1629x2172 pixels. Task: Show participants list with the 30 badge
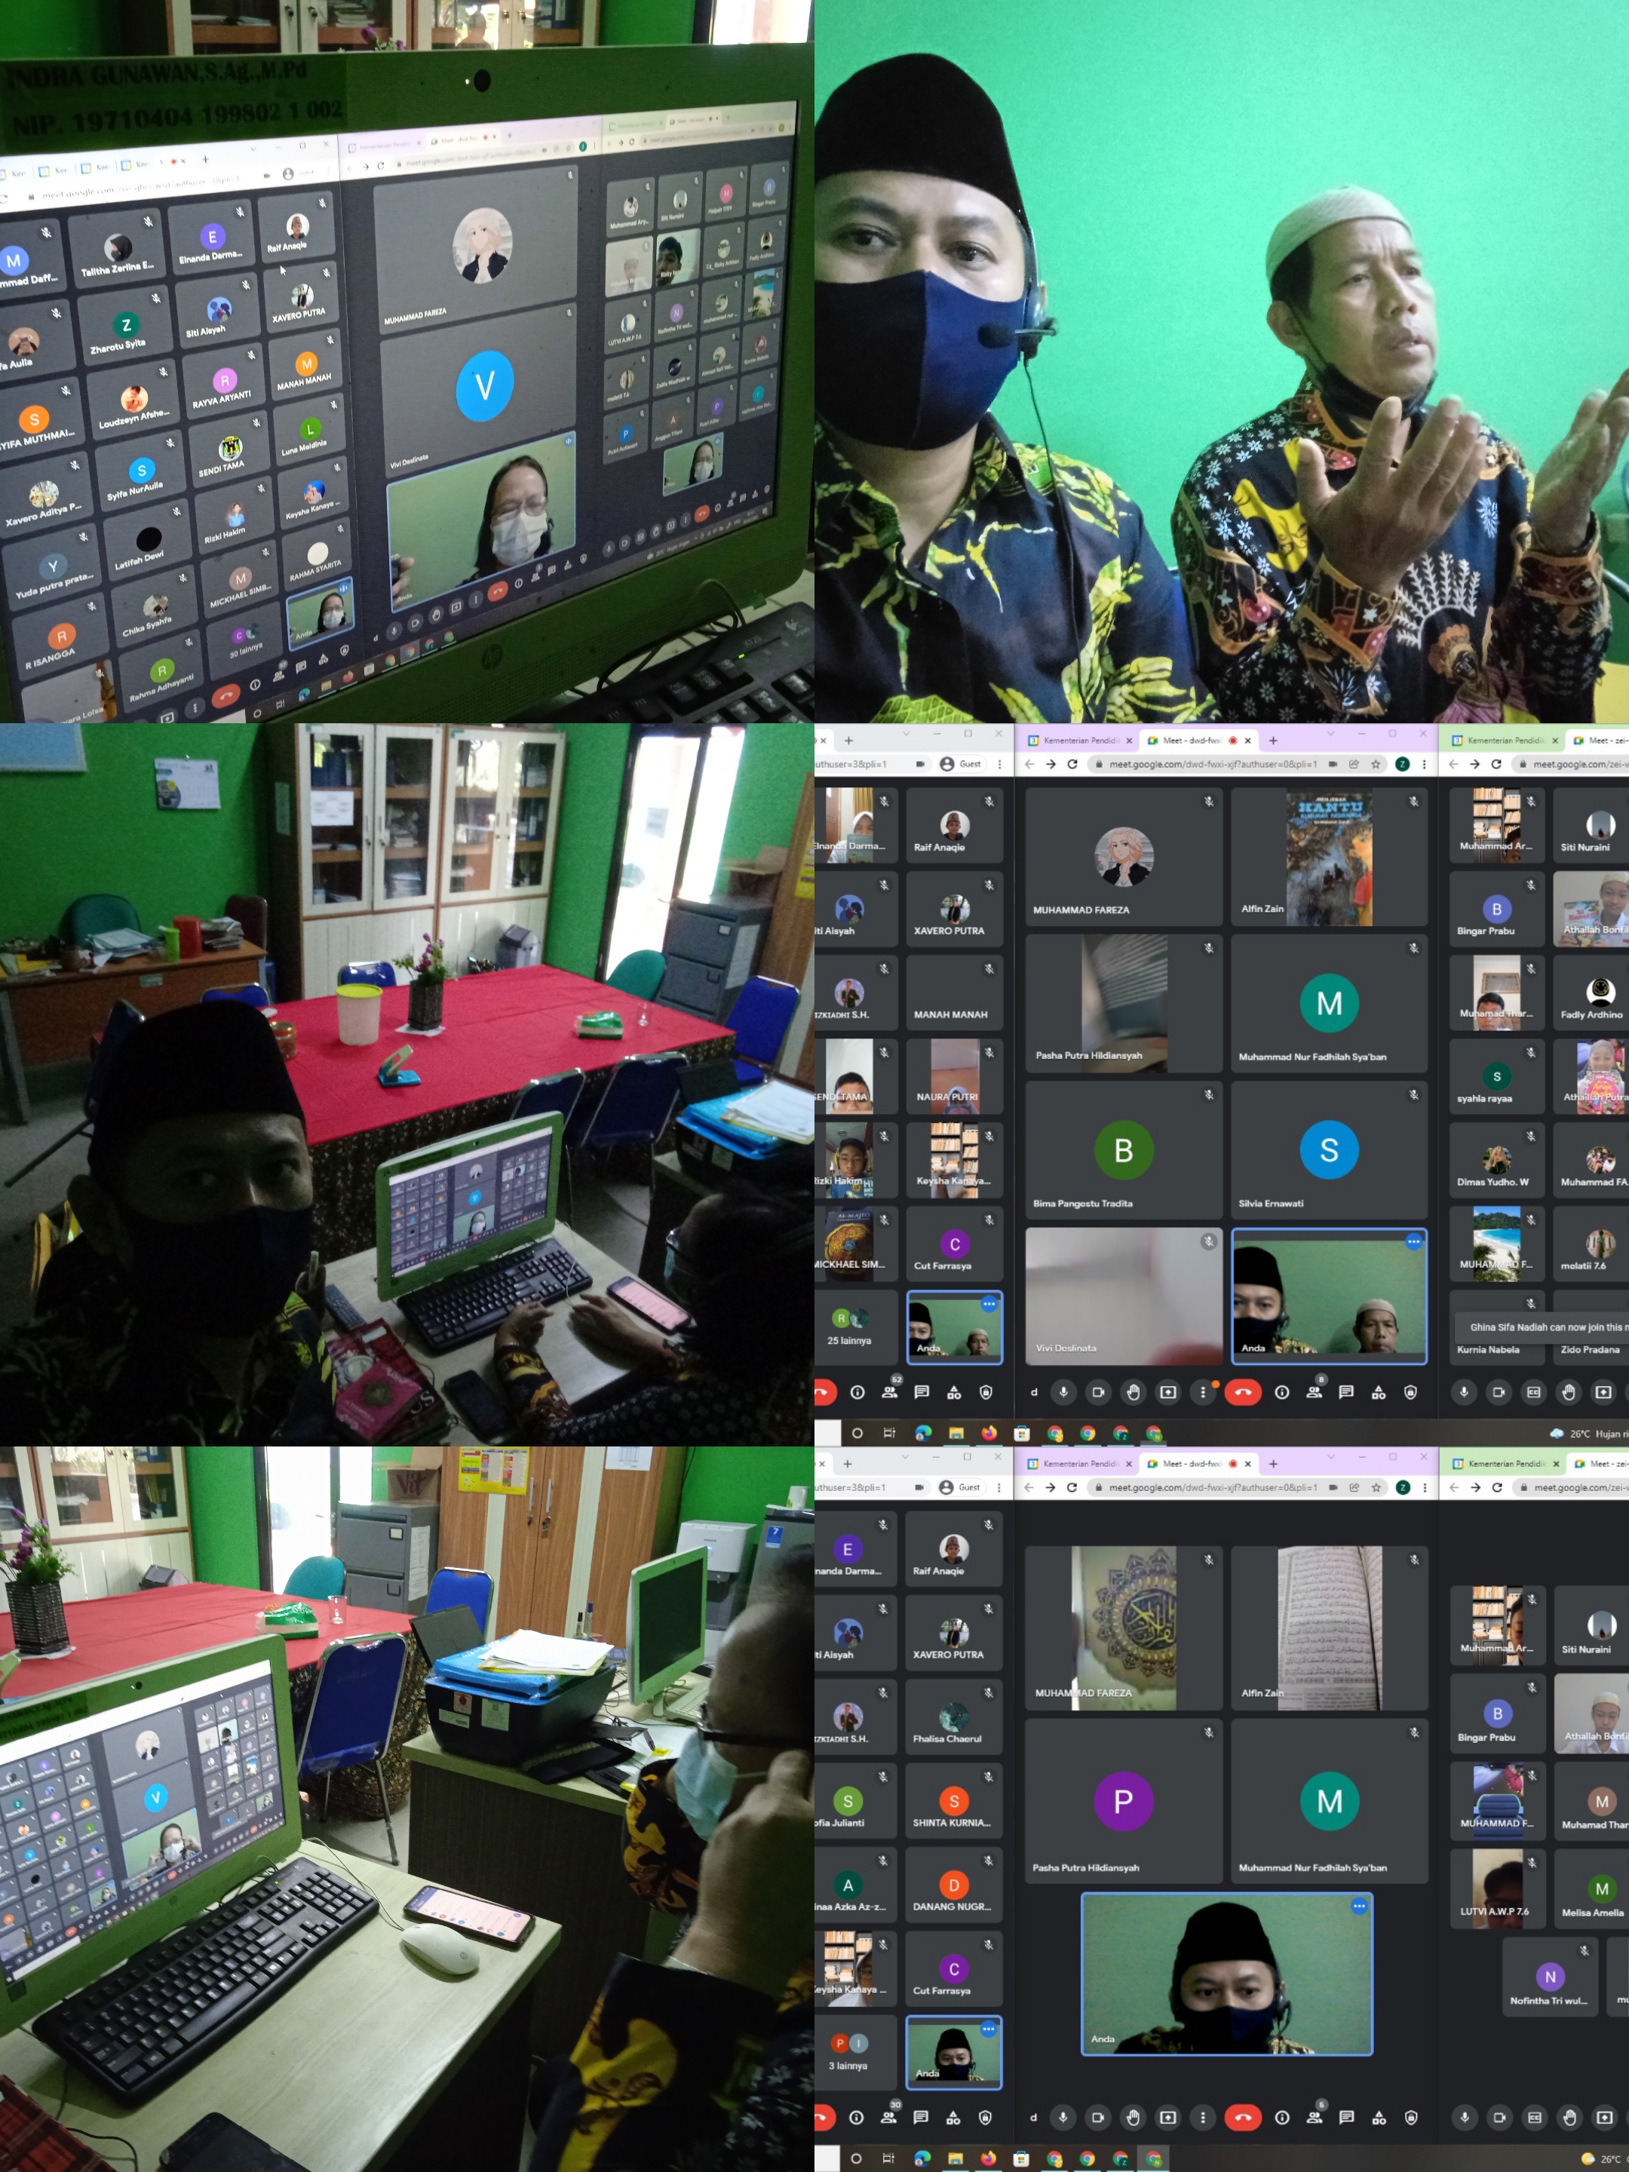[888, 2118]
